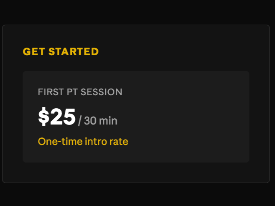Select the First PT Session pricing card
275x206 pixels.
pos(136,117)
